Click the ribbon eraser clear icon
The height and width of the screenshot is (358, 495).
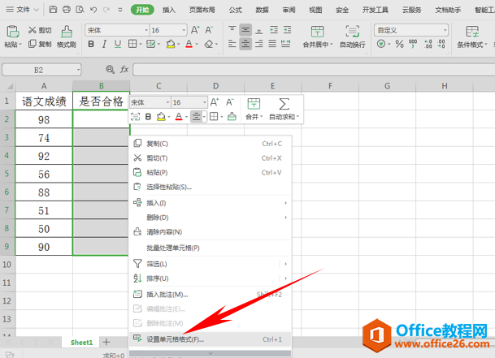tap(209, 44)
